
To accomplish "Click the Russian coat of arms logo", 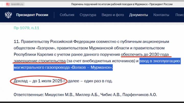I will (x=8, y=15).
